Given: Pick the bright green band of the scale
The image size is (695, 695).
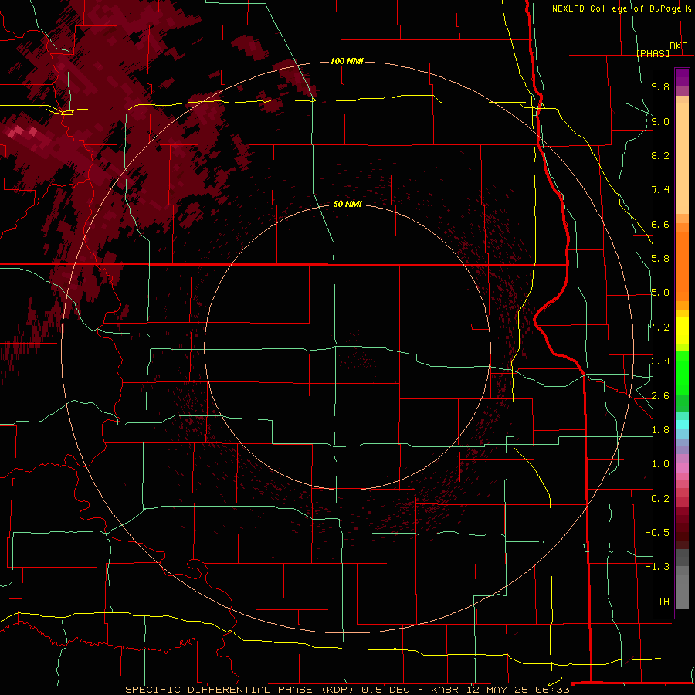Looking at the screenshot, I should coord(682,373).
